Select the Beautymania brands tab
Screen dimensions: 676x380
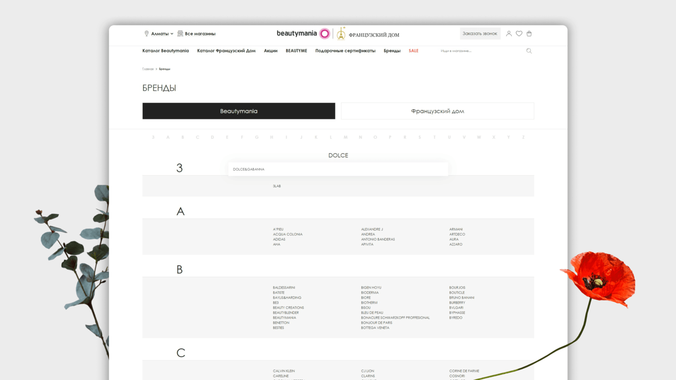point(239,111)
